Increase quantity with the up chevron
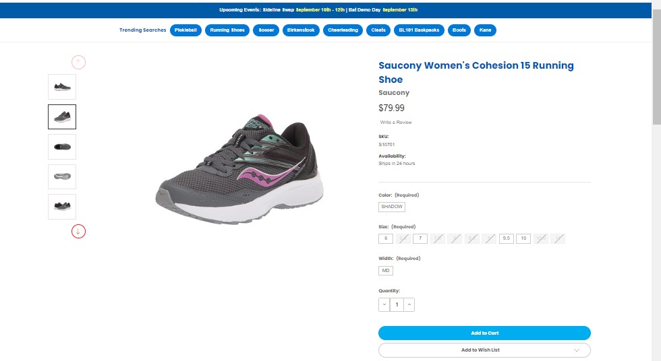Viewport: 661px width, 361px height. point(409,305)
